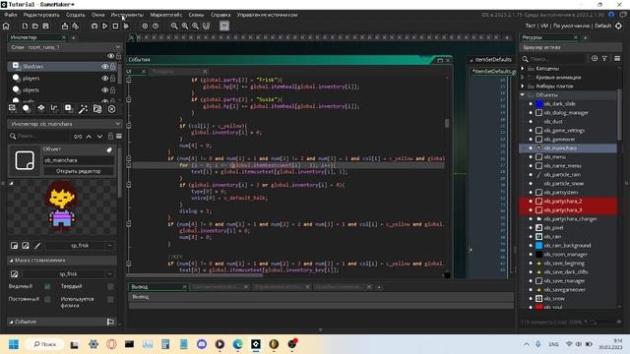Image resolution: width=630 pixels, height=354 pixels.
Task: Add a new asset layer in room layers
Action: point(68,108)
